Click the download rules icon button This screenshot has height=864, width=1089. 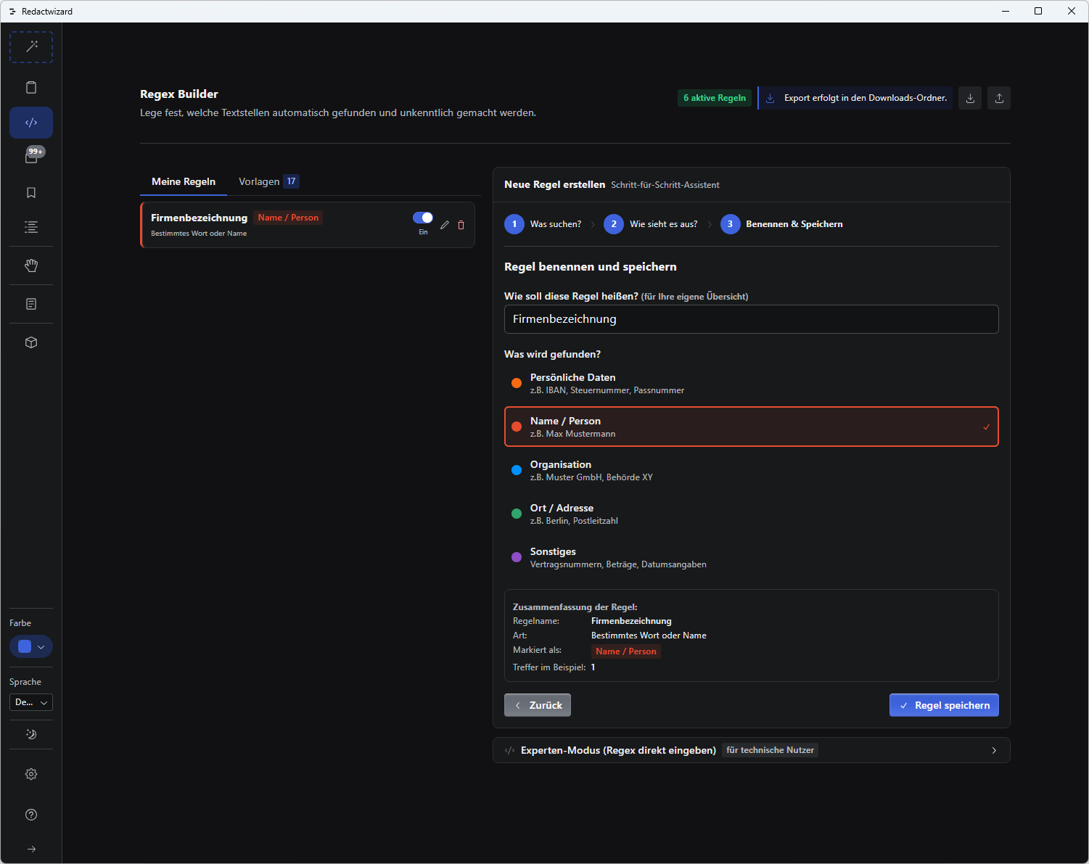click(970, 98)
